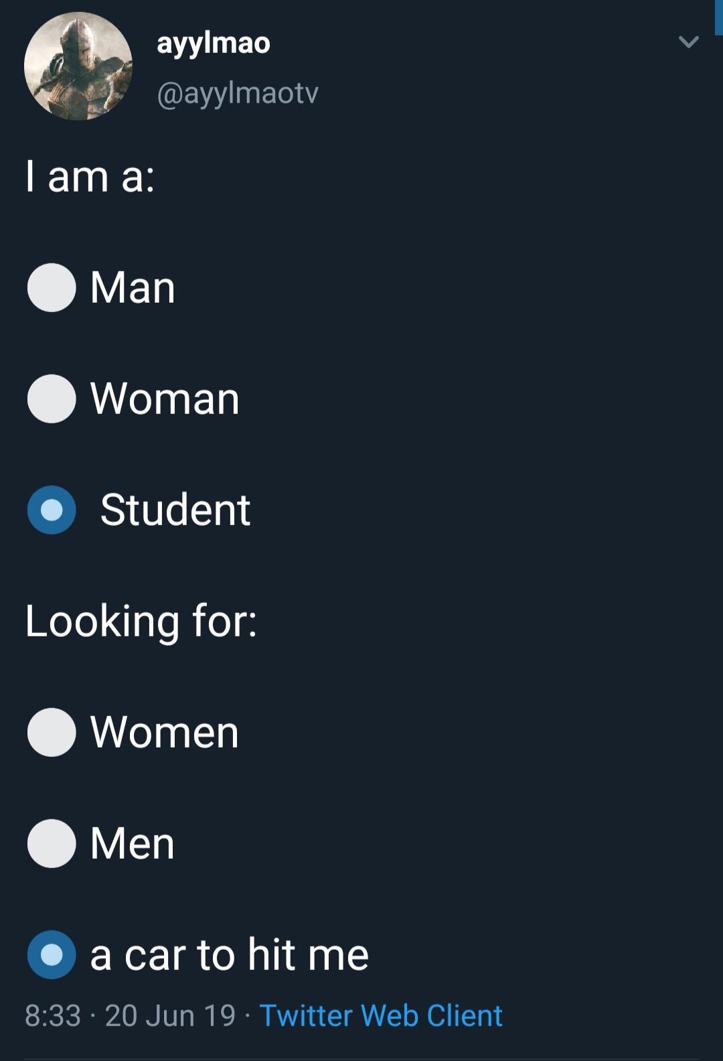The width and height of the screenshot is (723, 1061).
Task: Click the 20 Jun 19 date
Action: [170, 1015]
